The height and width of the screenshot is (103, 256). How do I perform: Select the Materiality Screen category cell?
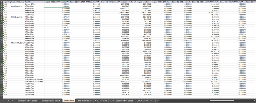coord(18,43)
